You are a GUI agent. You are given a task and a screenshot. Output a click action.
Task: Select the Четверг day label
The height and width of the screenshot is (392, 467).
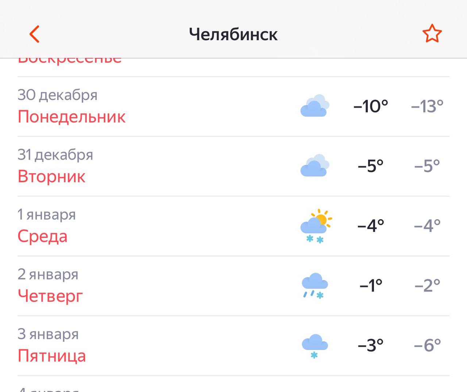[50, 296]
